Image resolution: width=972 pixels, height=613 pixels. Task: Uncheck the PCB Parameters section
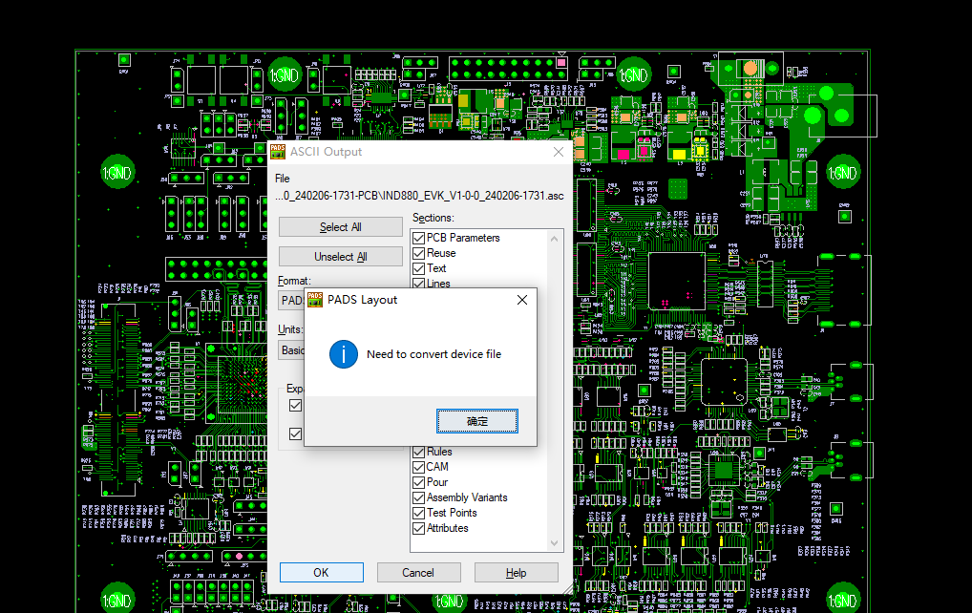(x=418, y=238)
